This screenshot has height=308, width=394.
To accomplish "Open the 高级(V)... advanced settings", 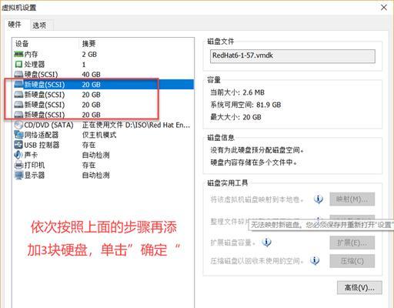I will point(359,288).
